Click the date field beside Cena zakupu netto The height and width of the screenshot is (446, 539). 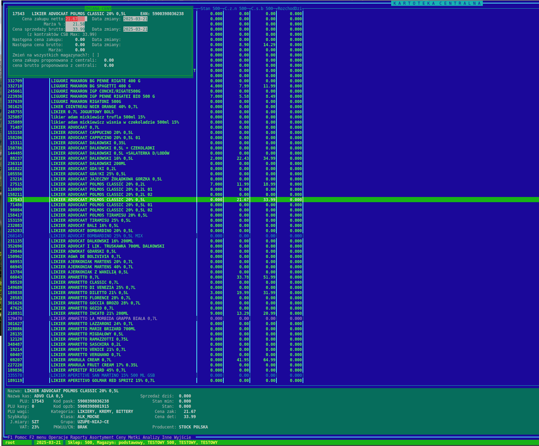coord(135,19)
